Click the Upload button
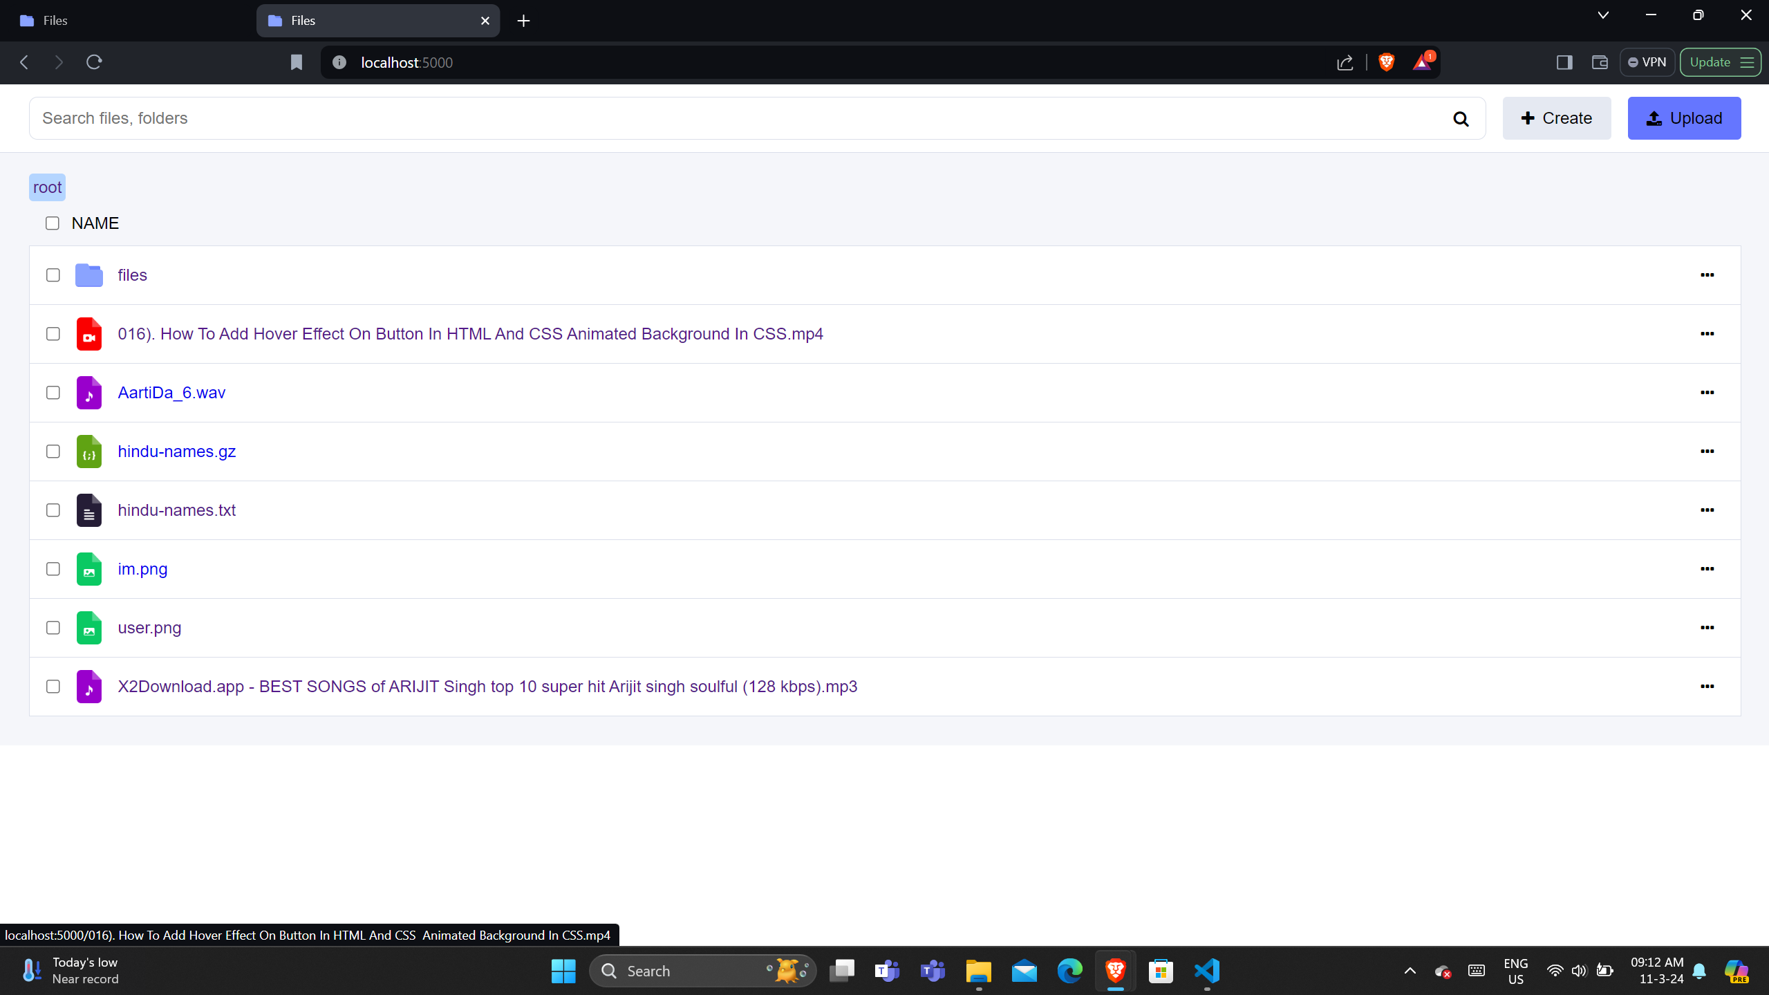 click(1684, 118)
